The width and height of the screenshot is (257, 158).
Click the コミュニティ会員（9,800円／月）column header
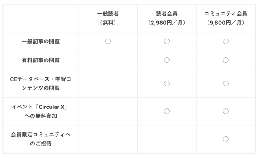(x=225, y=18)
